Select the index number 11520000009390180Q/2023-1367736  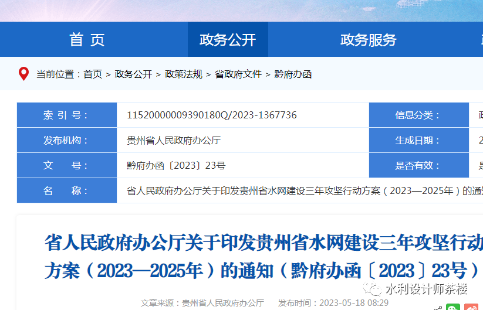pos(212,115)
